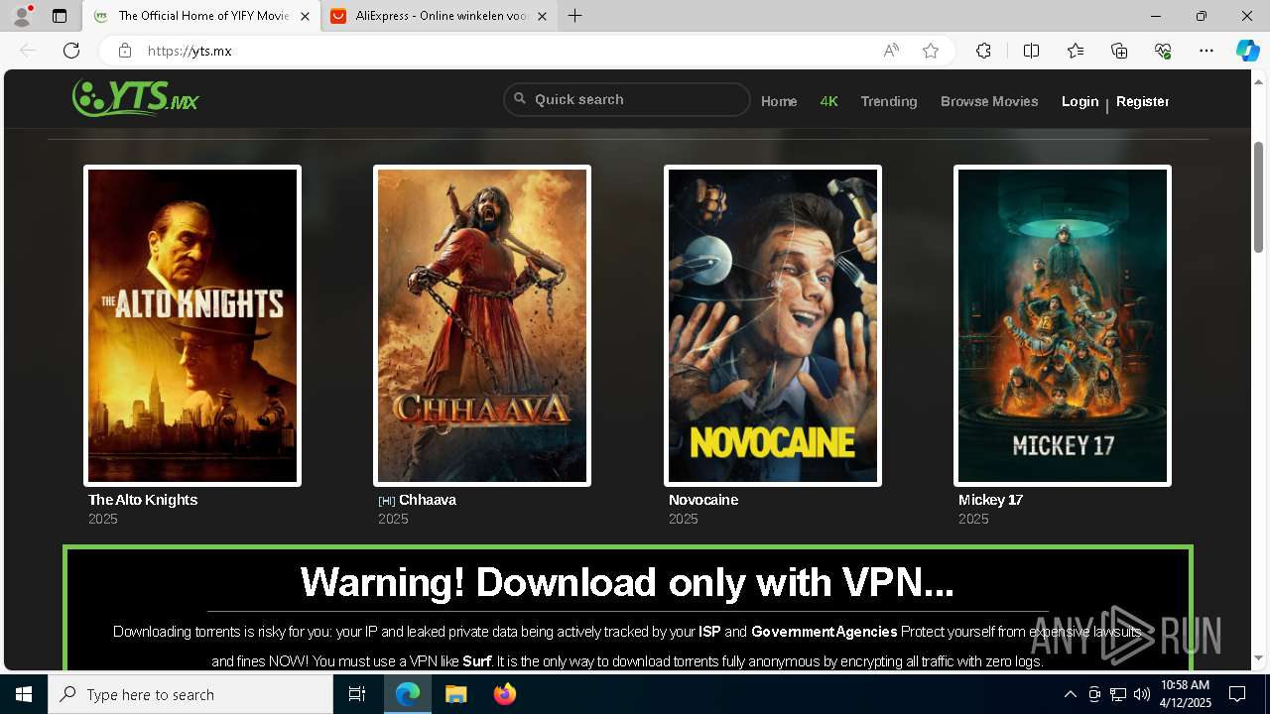Open The Alto Knights title link
Image resolution: width=1270 pixels, height=714 pixels.
coord(143,500)
